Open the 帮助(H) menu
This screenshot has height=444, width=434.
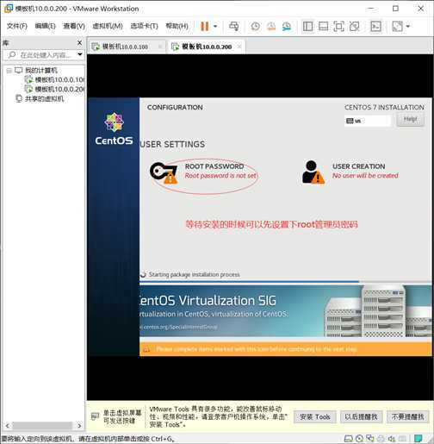[x=177, y=26]
